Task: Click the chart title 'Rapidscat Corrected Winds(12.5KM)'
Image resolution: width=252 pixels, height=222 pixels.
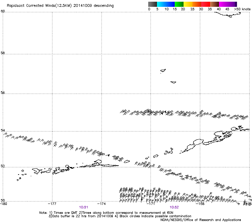Action: (x=39, y=6)
